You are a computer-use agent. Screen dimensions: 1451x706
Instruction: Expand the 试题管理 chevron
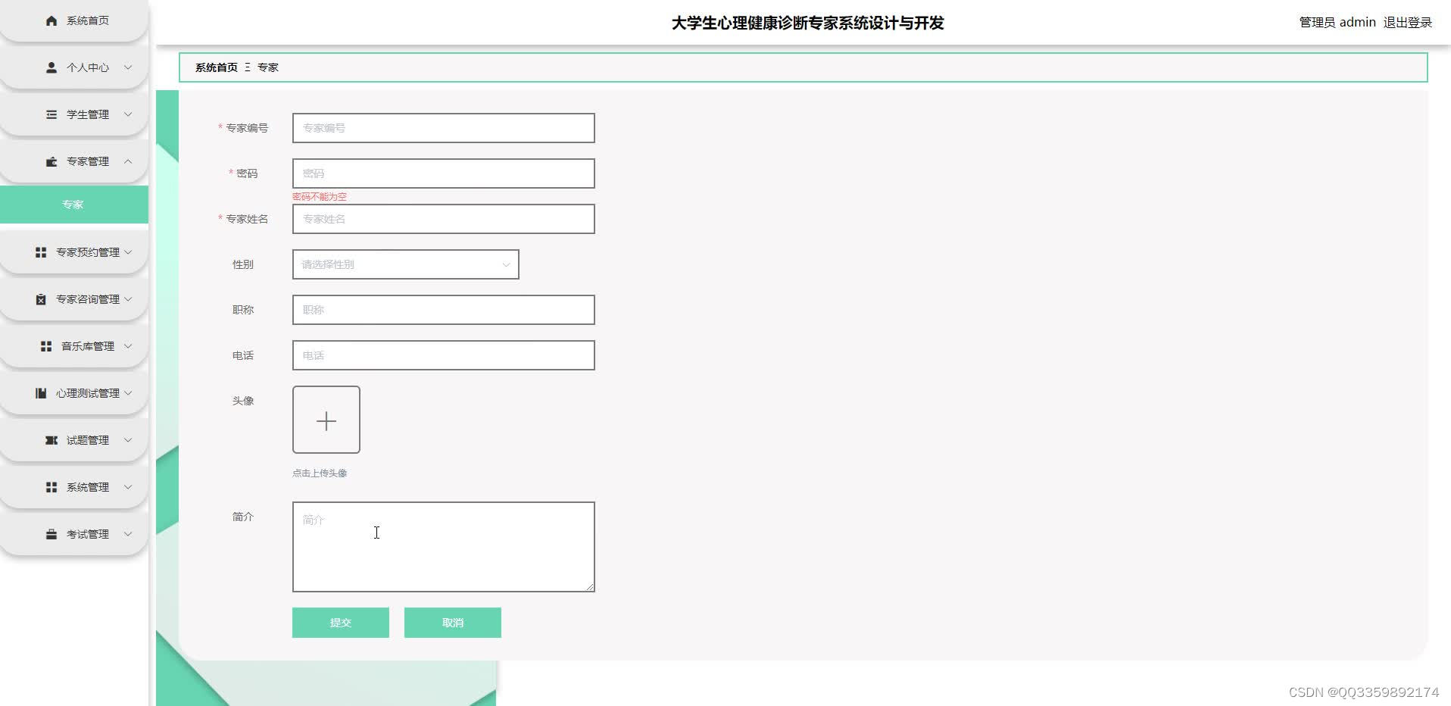[128, 440]
